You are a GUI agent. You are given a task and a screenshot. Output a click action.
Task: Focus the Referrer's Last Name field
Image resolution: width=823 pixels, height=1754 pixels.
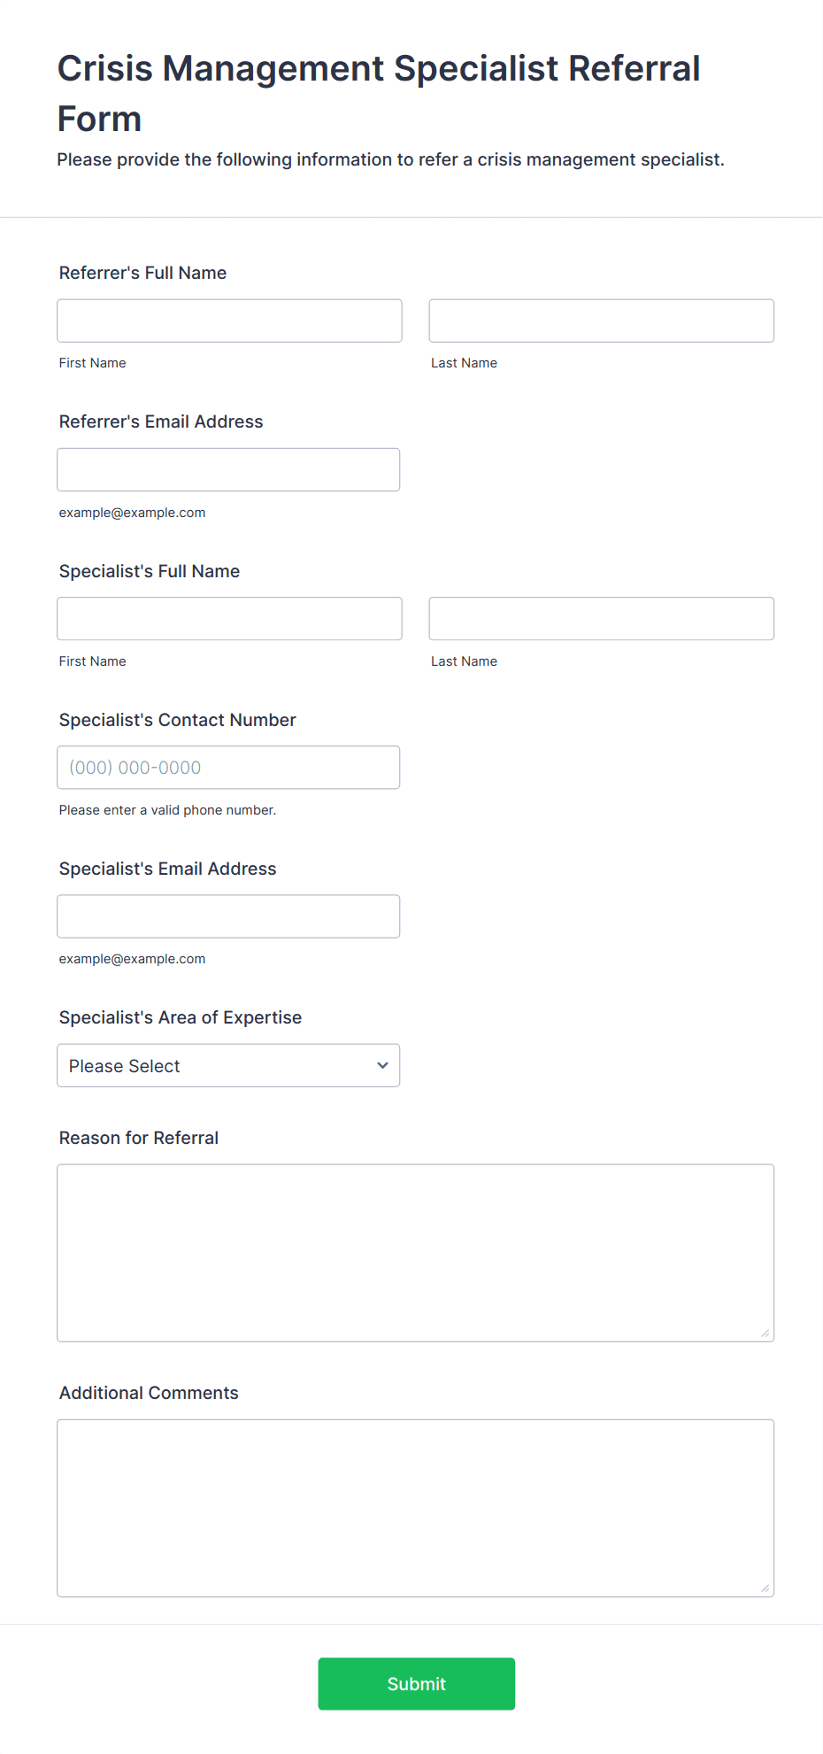point(602,321)
